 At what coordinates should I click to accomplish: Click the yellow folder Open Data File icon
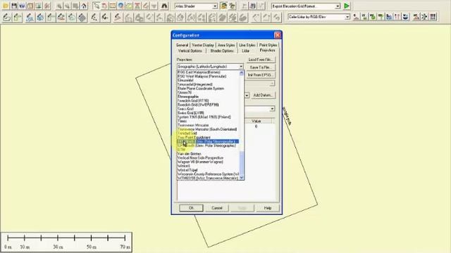(6, 6)
